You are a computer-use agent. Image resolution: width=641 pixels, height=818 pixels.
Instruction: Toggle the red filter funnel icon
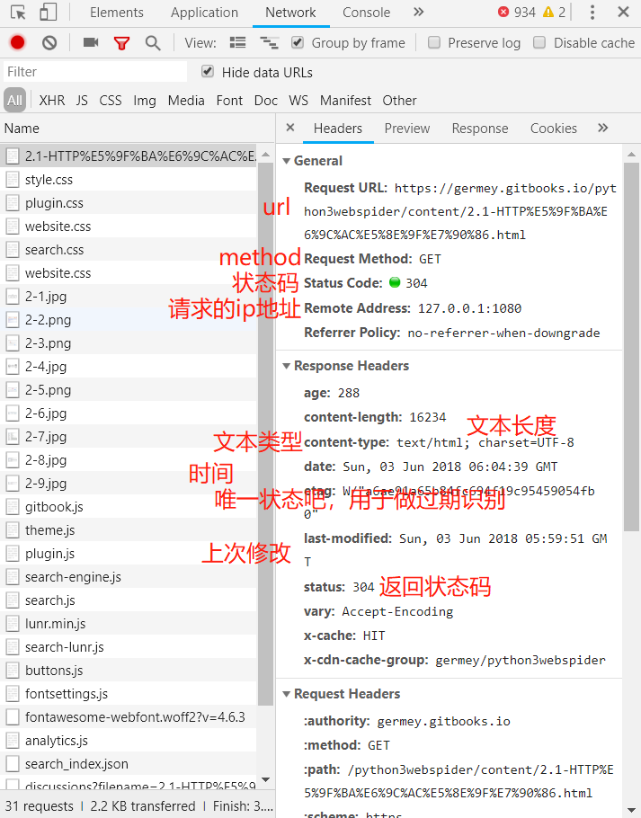pos(121,43)
